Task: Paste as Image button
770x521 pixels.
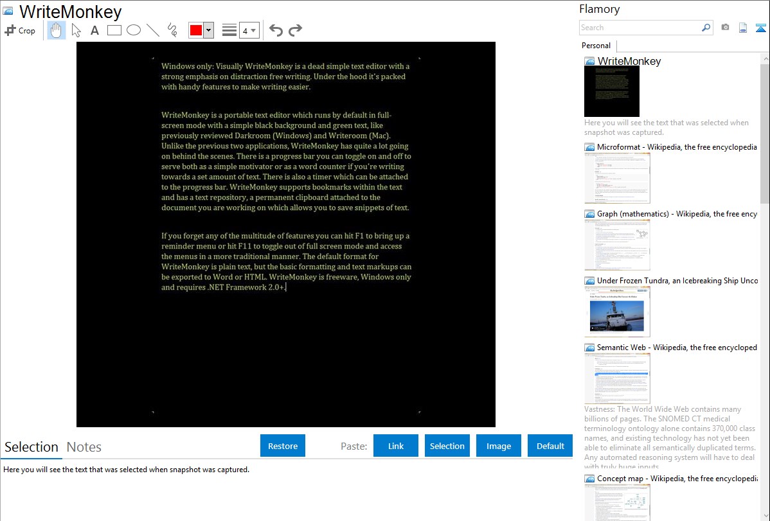Action: coord(498,446)
